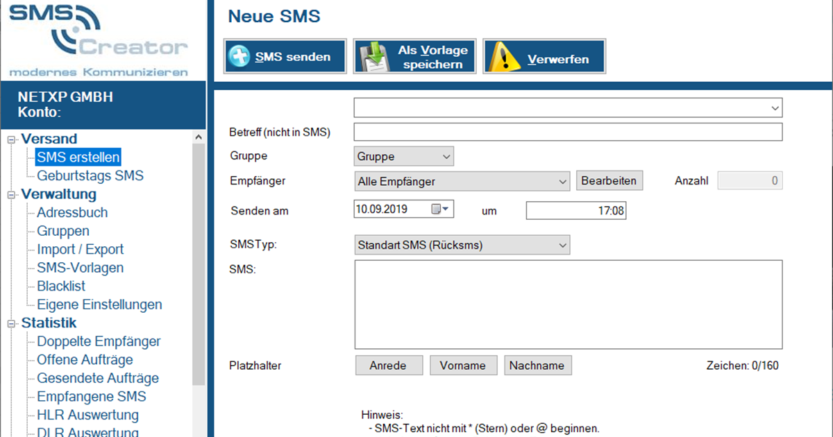The height and width of the screenshot is (437, 833).
Task: Open Blacklist from the sidebar
Action: [x=61, y=286]
